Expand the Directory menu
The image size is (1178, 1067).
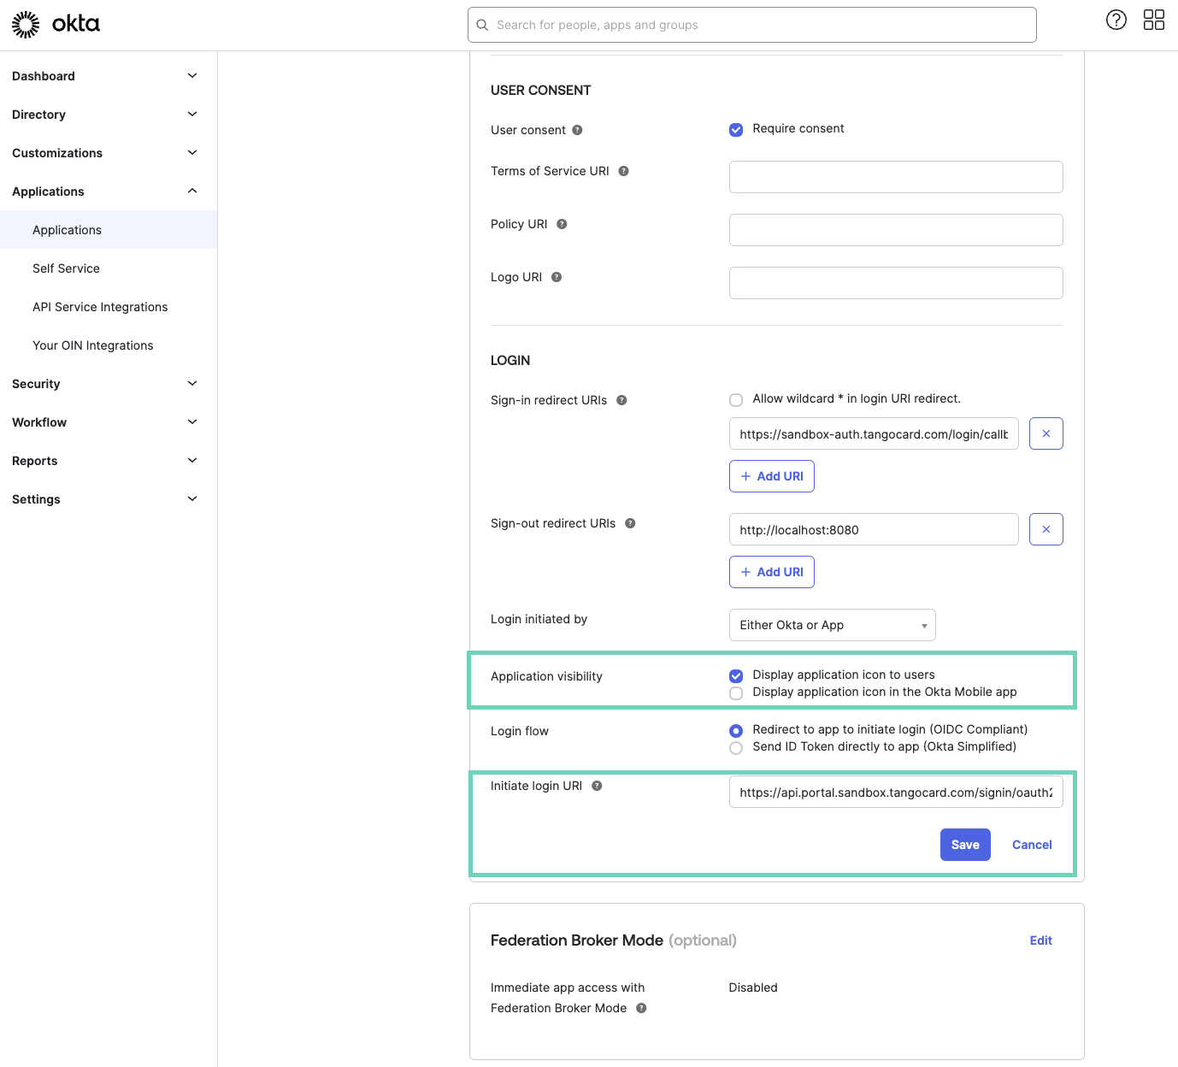[x=108, y=115]
